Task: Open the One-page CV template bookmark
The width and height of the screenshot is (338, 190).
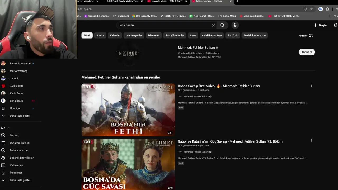Action: tap(144, 16)
